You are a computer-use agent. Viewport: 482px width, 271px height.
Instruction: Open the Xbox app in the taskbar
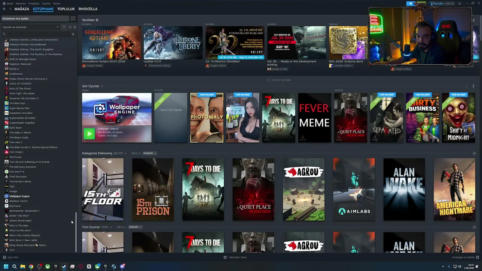coord(47,266)
